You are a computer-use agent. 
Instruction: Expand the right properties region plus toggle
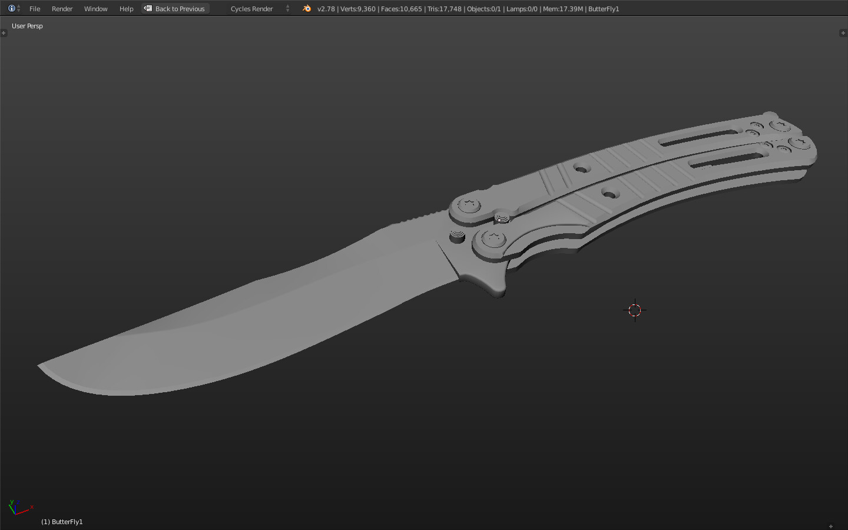tap(843, 33)
